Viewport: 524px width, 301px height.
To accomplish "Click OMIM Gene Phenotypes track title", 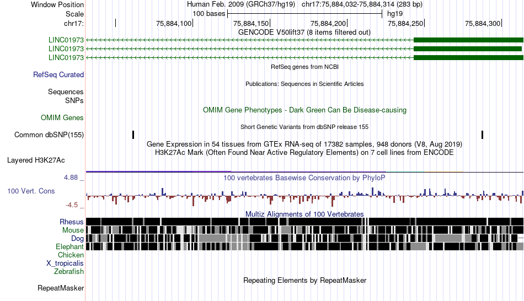I will coord(304,110).
